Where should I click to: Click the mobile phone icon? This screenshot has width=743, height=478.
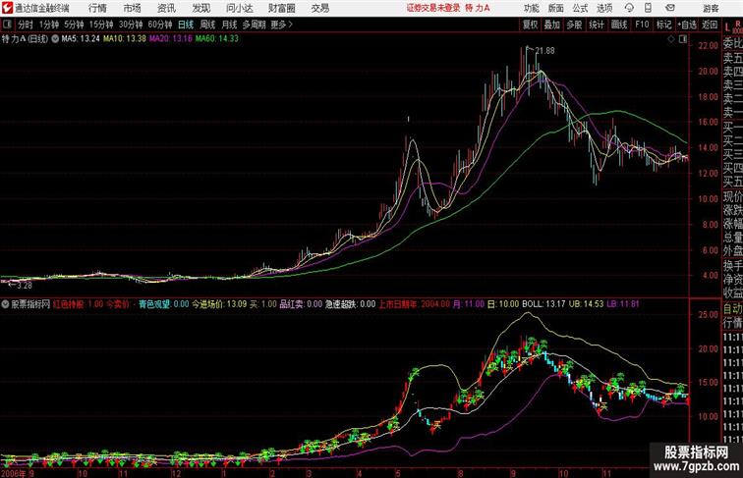[x=648, y=8]
